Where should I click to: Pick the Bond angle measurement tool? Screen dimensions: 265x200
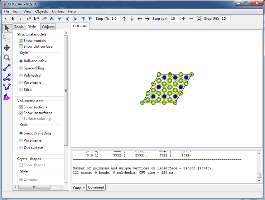(x=7, y=77)
